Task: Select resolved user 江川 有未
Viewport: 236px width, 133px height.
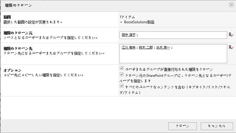Action: click(x=129, y=47)
